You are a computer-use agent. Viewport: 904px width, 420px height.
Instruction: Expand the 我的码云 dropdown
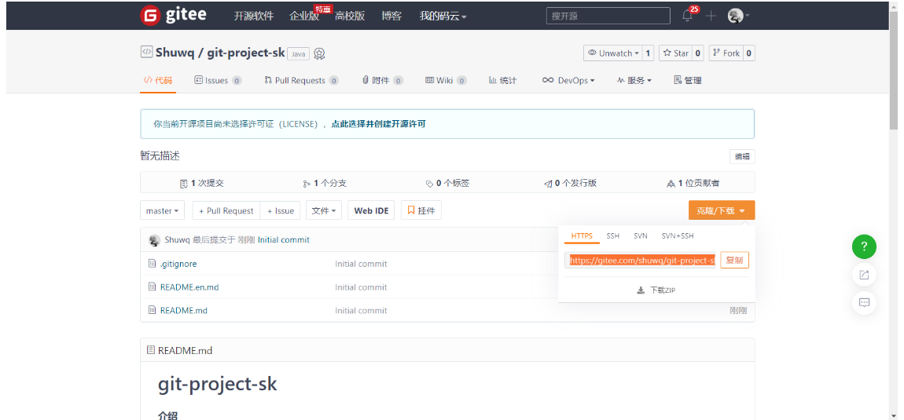coord(443,16)
